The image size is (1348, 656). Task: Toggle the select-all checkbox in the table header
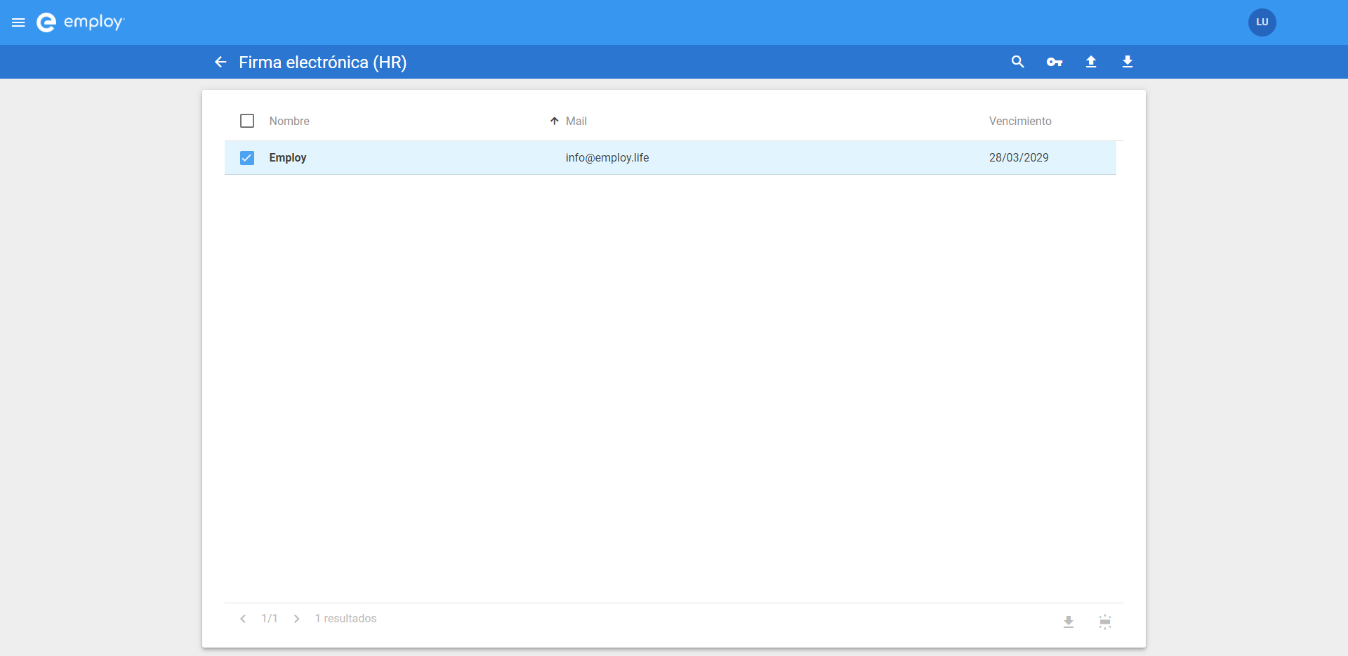[x=247, y=121]
